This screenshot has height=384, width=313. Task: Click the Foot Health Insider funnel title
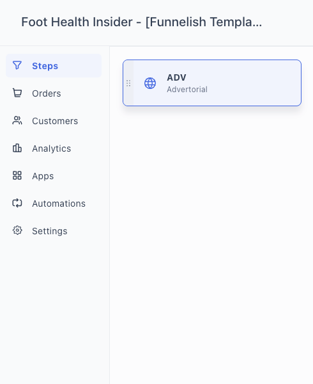(x=141, y=22)
